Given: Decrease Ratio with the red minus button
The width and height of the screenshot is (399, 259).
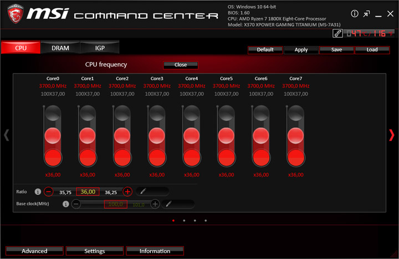Looking at the screenshot, I should (x=48, y=191).
